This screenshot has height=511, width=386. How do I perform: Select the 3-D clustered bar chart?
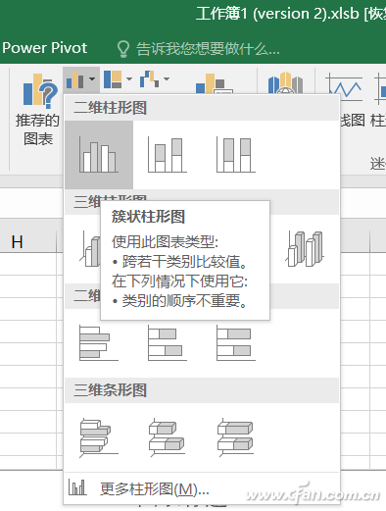click(x=99, y=436)
